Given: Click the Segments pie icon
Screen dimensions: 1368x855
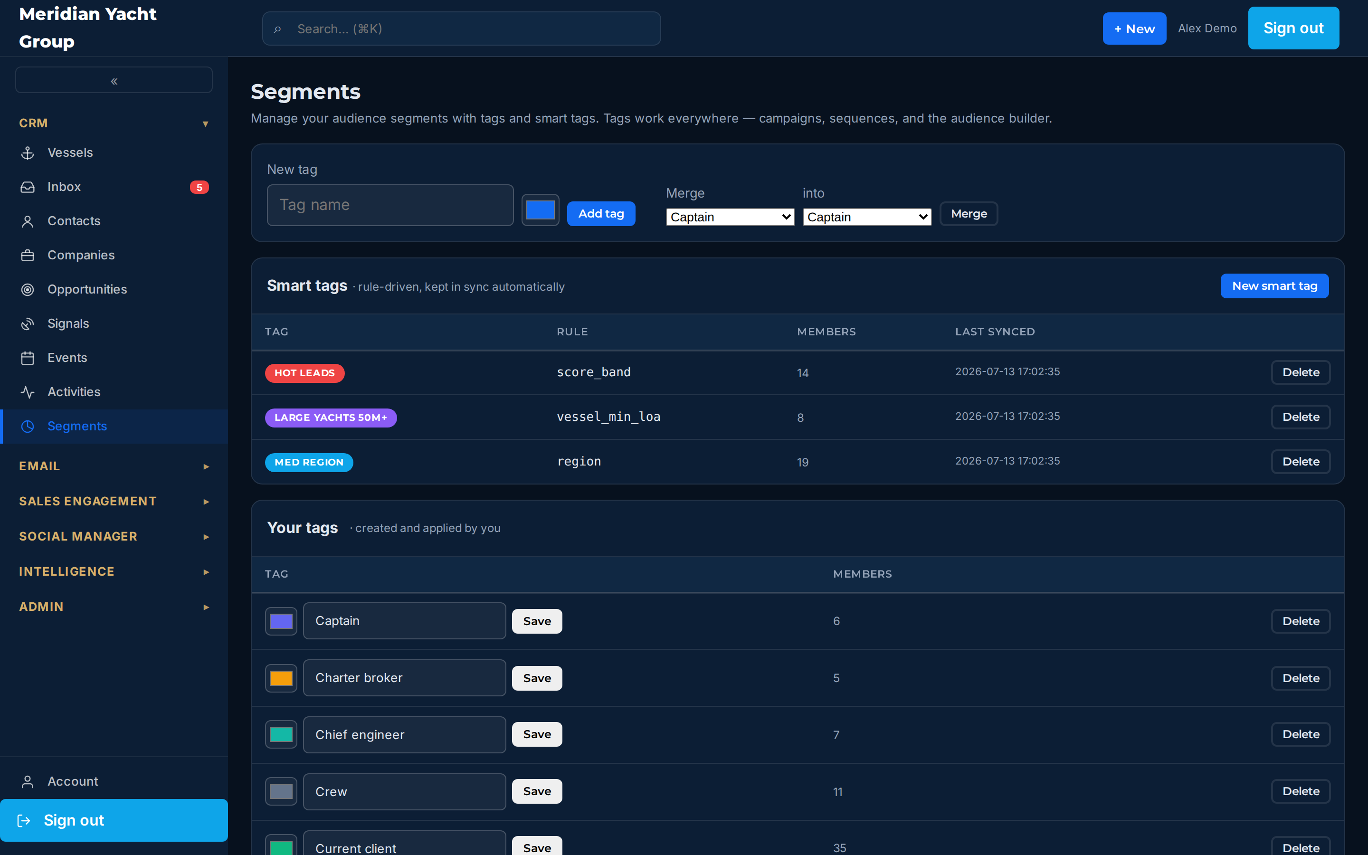Looking at the screenshot, I should (x=27, y=427).
